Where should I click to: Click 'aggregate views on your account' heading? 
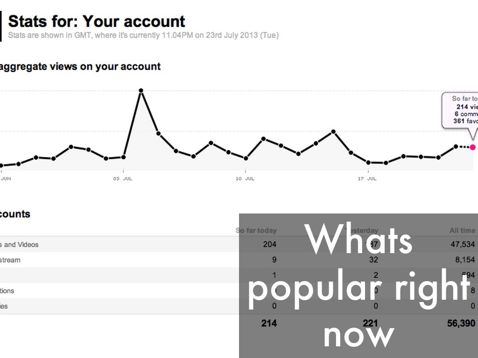pyautogui.click(x=80, y=67)
